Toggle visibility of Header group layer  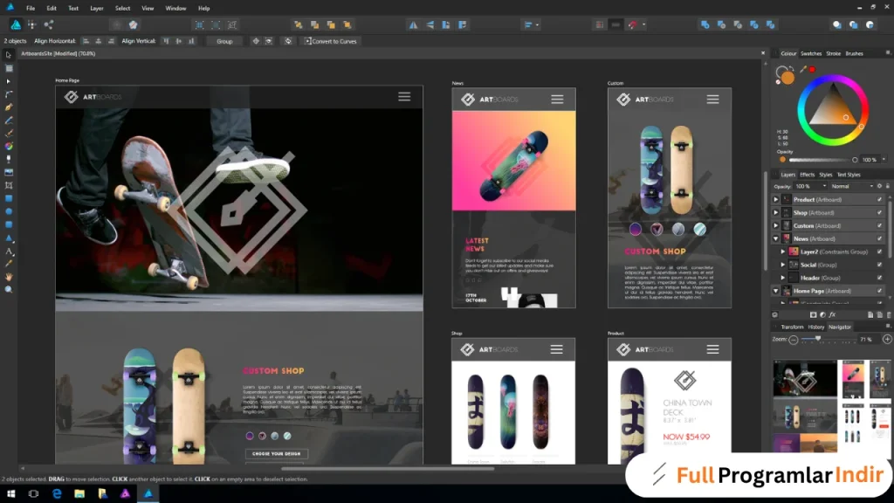880,278
